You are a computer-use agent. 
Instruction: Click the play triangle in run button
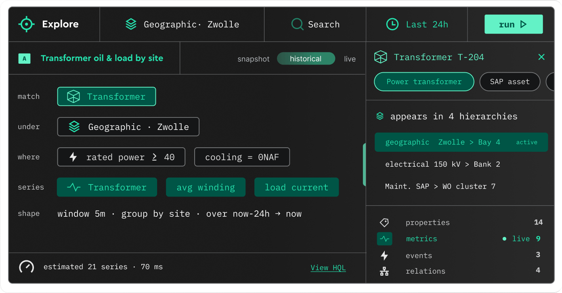click(524, 24)
